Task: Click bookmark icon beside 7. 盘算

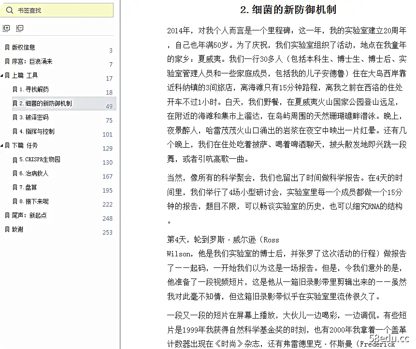Action: (x=15, y=187)
